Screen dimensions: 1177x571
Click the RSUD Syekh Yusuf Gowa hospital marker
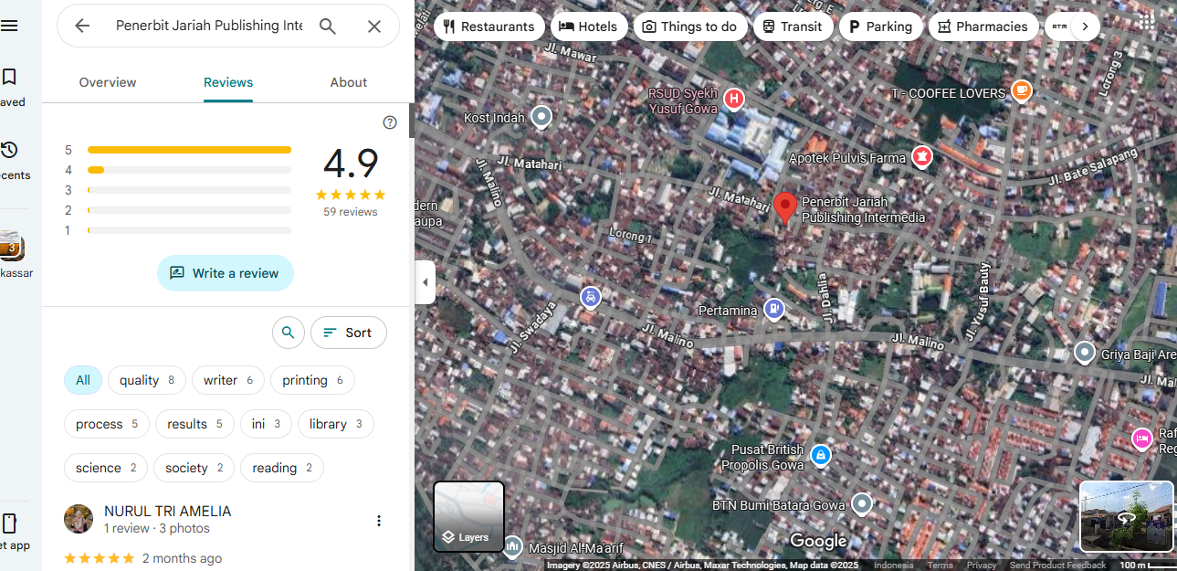(x=733, y=99)
